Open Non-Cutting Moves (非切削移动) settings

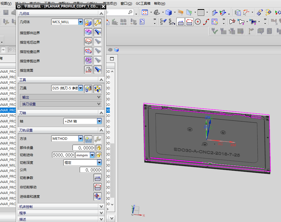click(98, 188)
